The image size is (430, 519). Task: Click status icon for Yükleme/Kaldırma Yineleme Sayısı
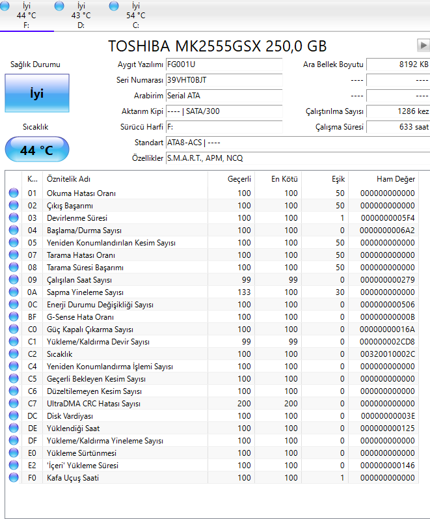click(14, 440)
